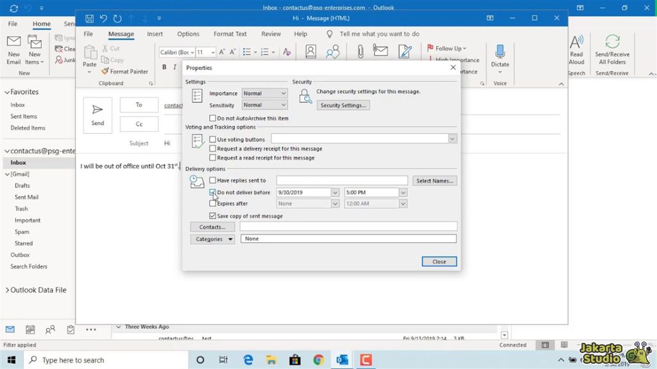The width and height of the screenshot is (657, 369).
Task: Click the Signature pen icon in ribbon
Action: 405,52
